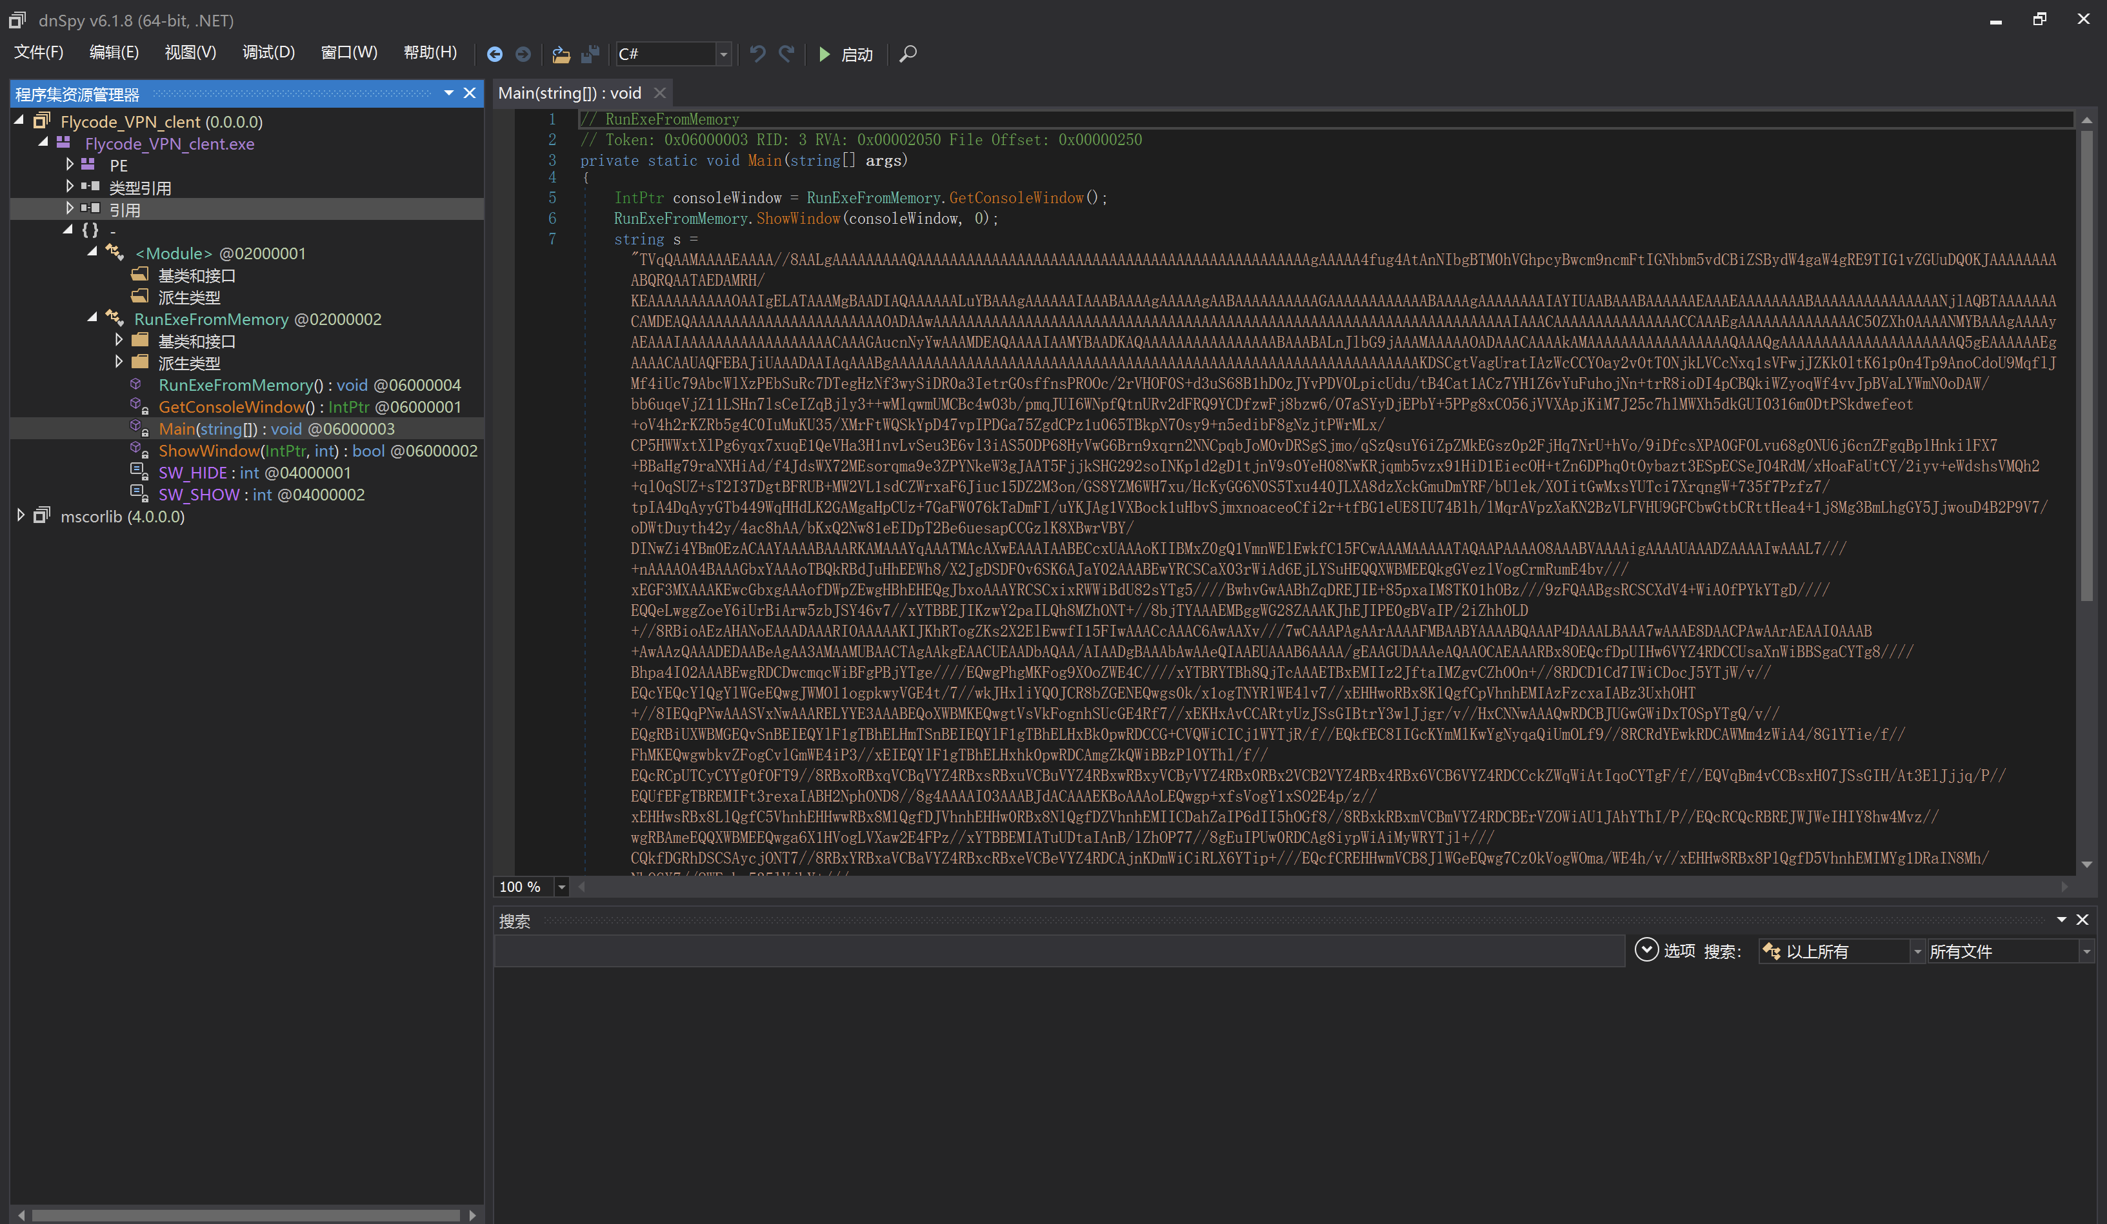
Task: Click the navigate forward arrow icon
Action: 523,54
